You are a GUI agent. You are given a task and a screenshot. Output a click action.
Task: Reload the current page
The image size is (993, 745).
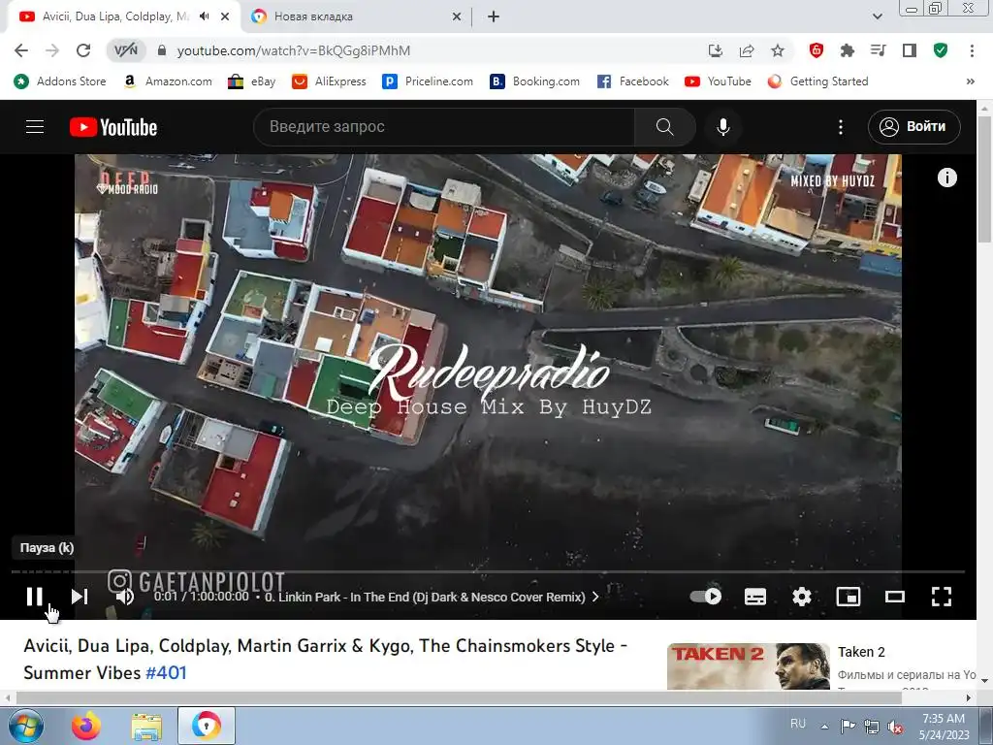(83, 50)
